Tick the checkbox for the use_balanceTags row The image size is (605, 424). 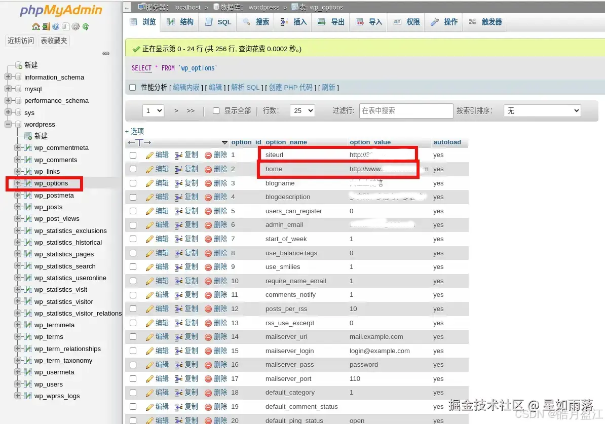133,253
